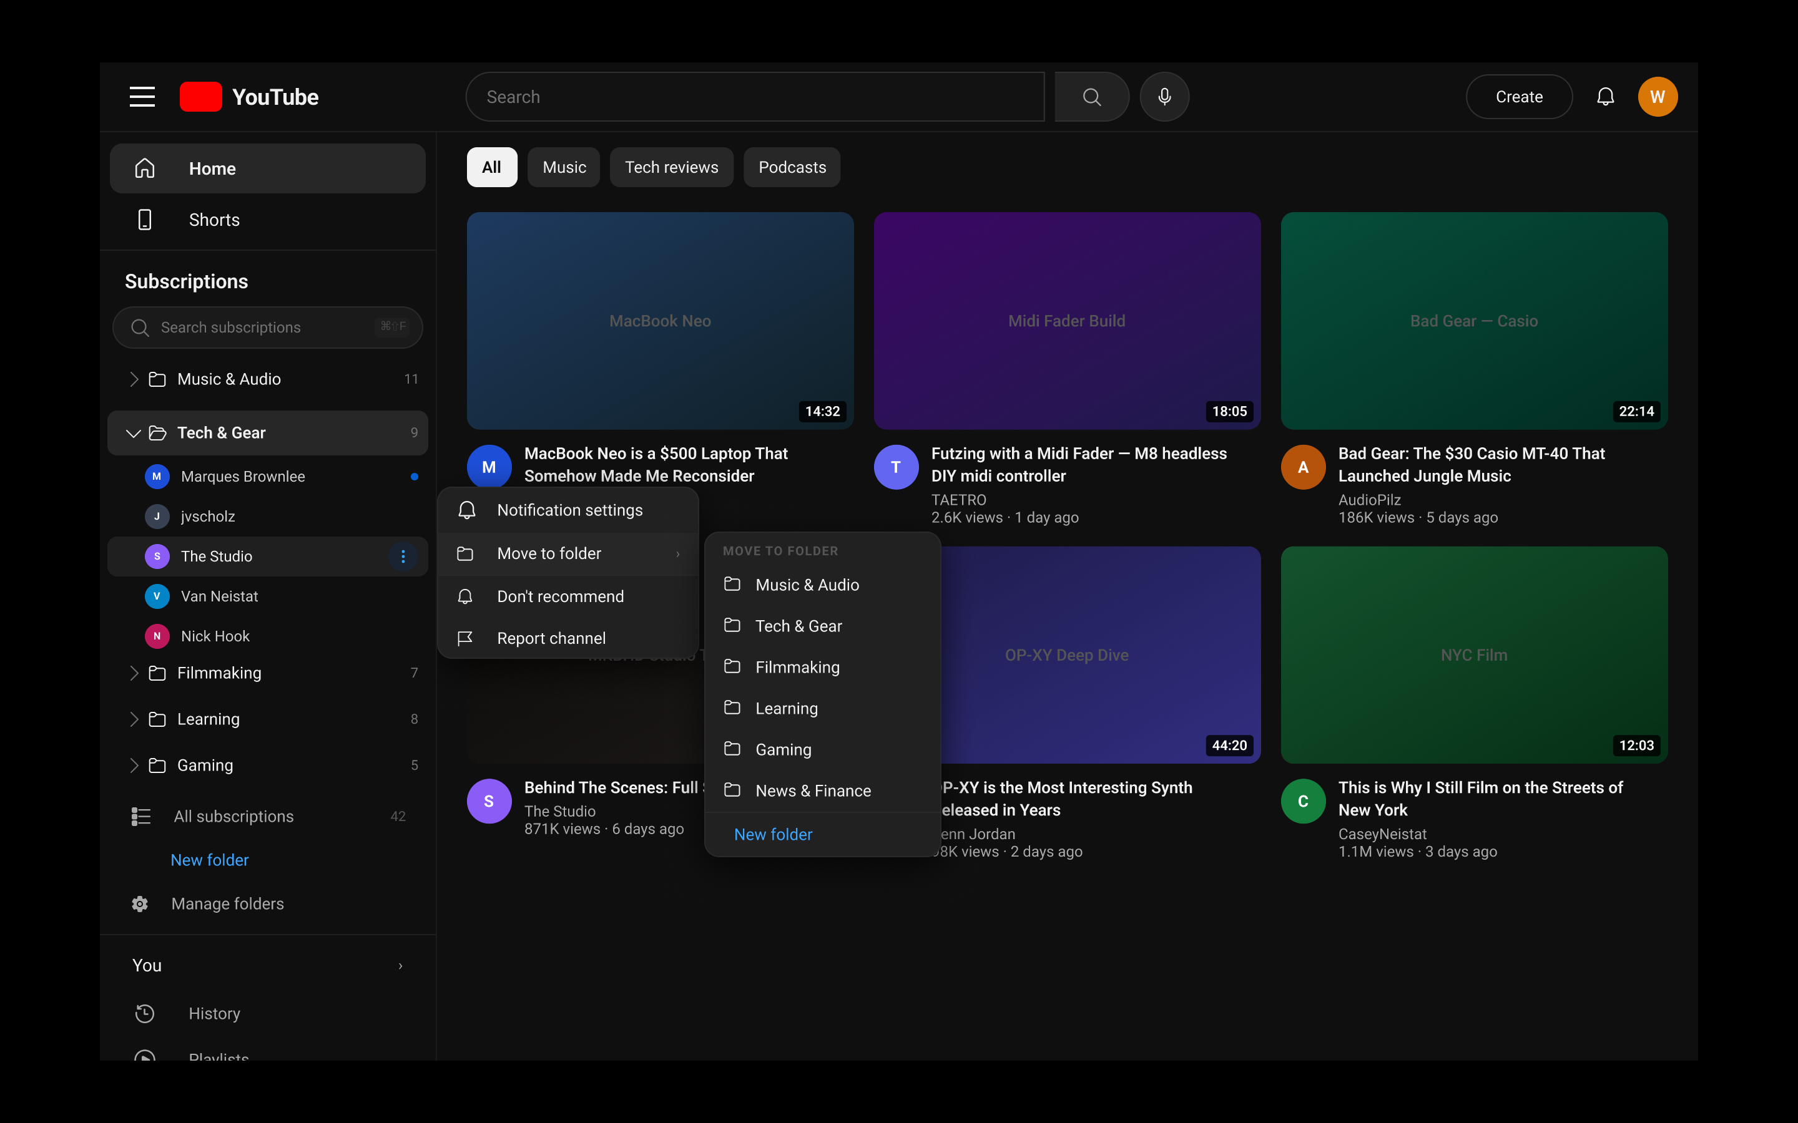The height and width of the screenshot is (1123, 1798).
Task: Open Manage folders
Action: click(227, 904)
